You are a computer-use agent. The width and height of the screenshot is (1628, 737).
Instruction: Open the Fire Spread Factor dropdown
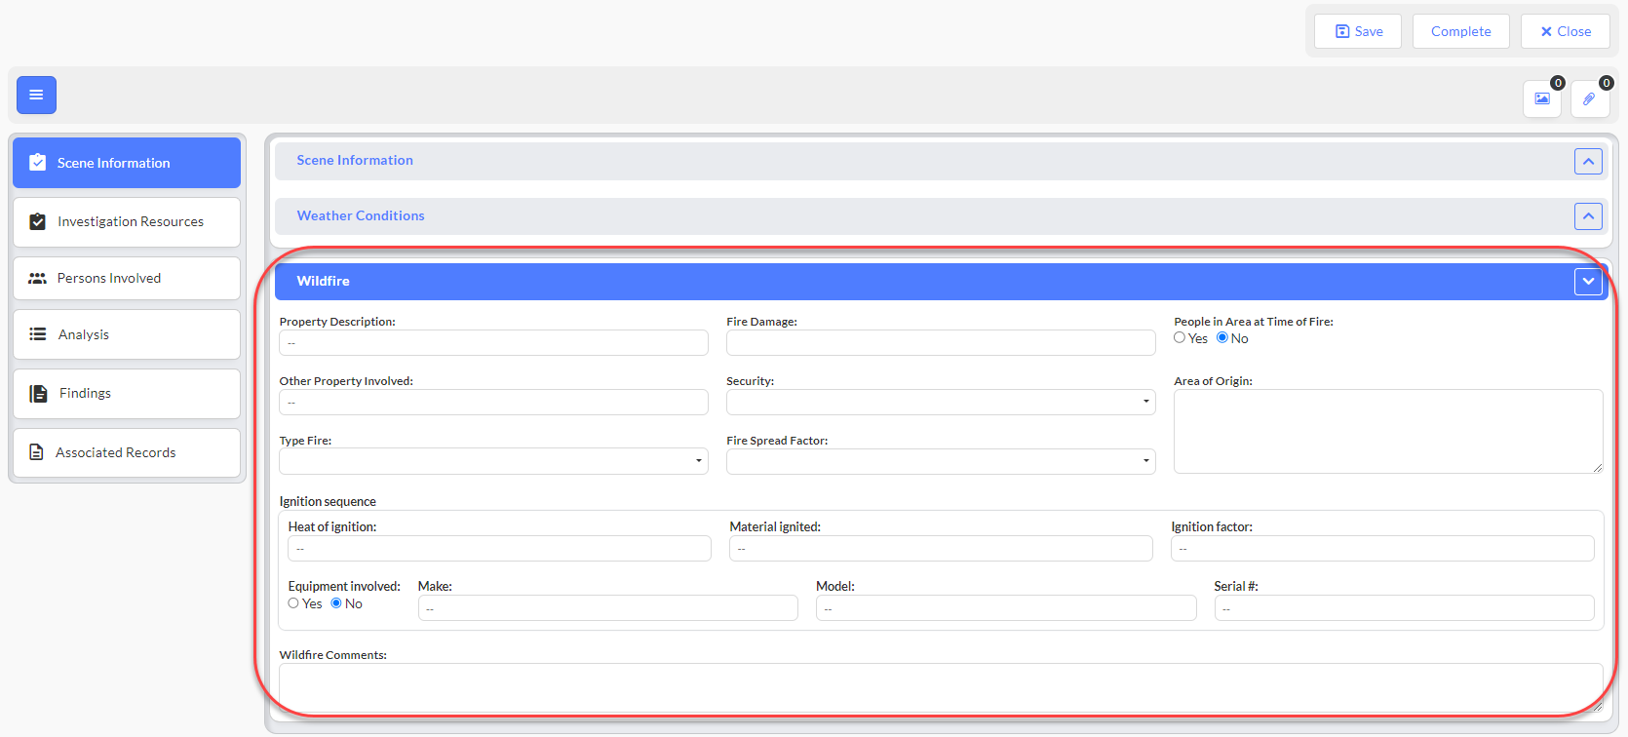click(x=941, y=461)
